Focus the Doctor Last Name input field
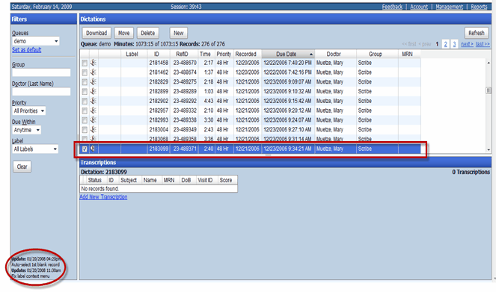 tap(41, 92)
